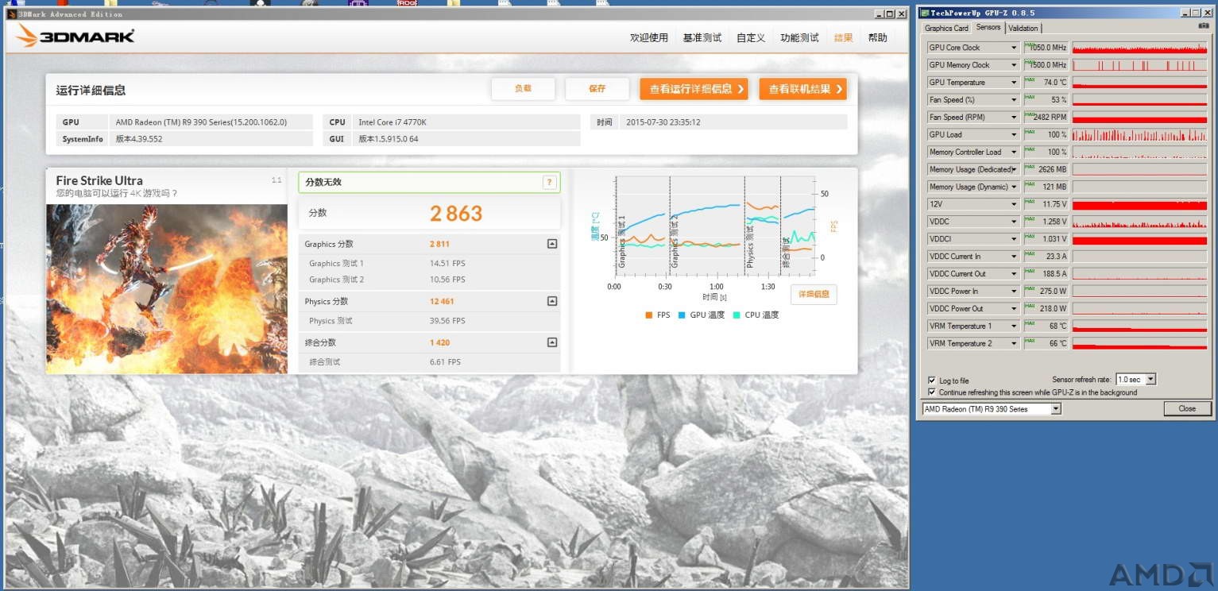This screenshot has width=1218, height=591.
Task: Open the VDDC Power Out dropdown
Action: coord(1013,309)
